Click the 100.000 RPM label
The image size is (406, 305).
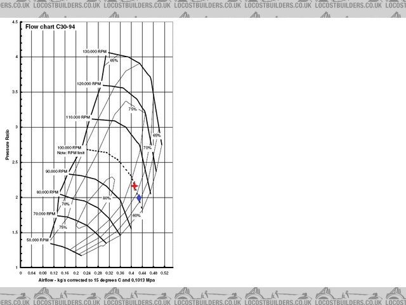[x=69, y=147]
